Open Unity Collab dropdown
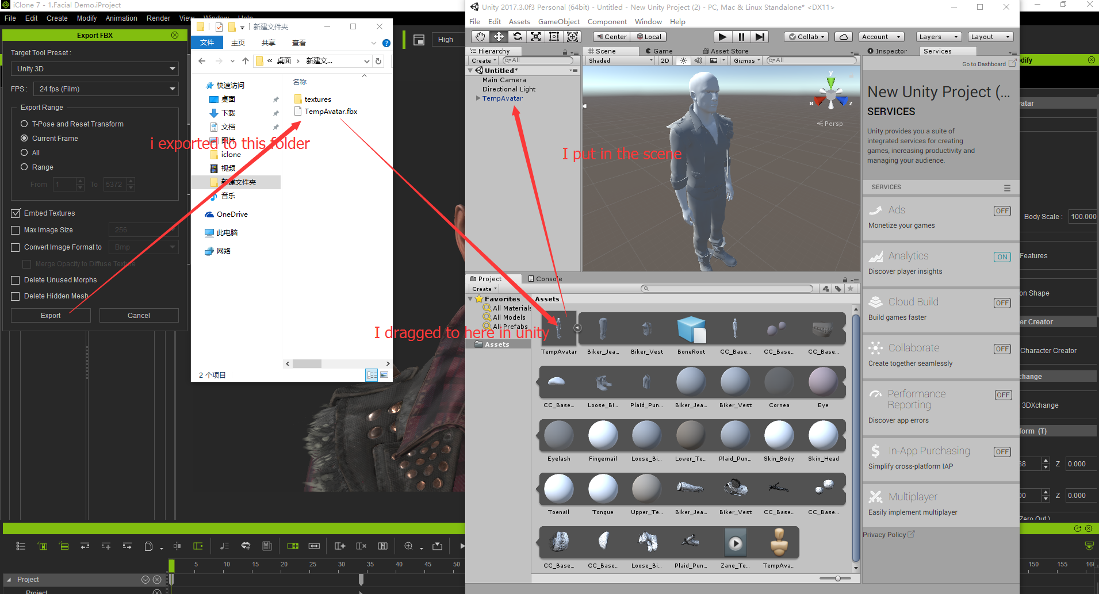Screen dimensions: 1099x594 806,37
